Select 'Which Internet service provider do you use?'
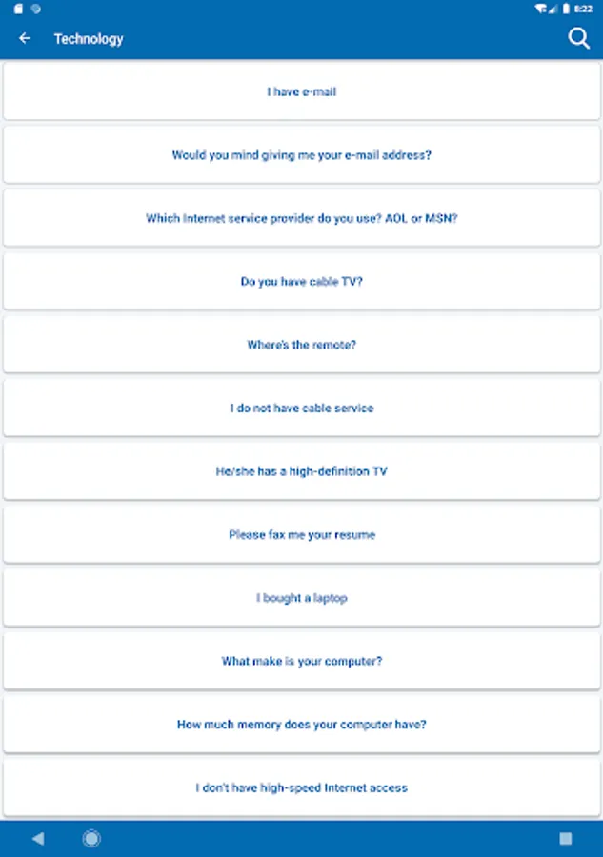Viewport: 603px width, 857px height. point(301,218)
